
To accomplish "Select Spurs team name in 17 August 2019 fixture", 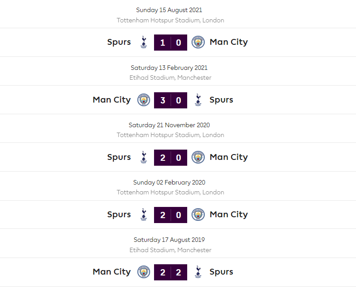I will pyautogui.click(x=221, y=272).
